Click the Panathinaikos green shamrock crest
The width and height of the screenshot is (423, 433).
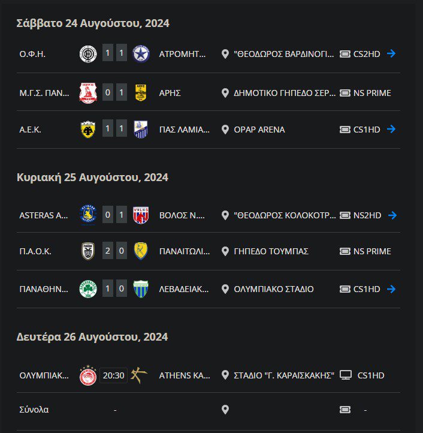[x=88, y=289]
